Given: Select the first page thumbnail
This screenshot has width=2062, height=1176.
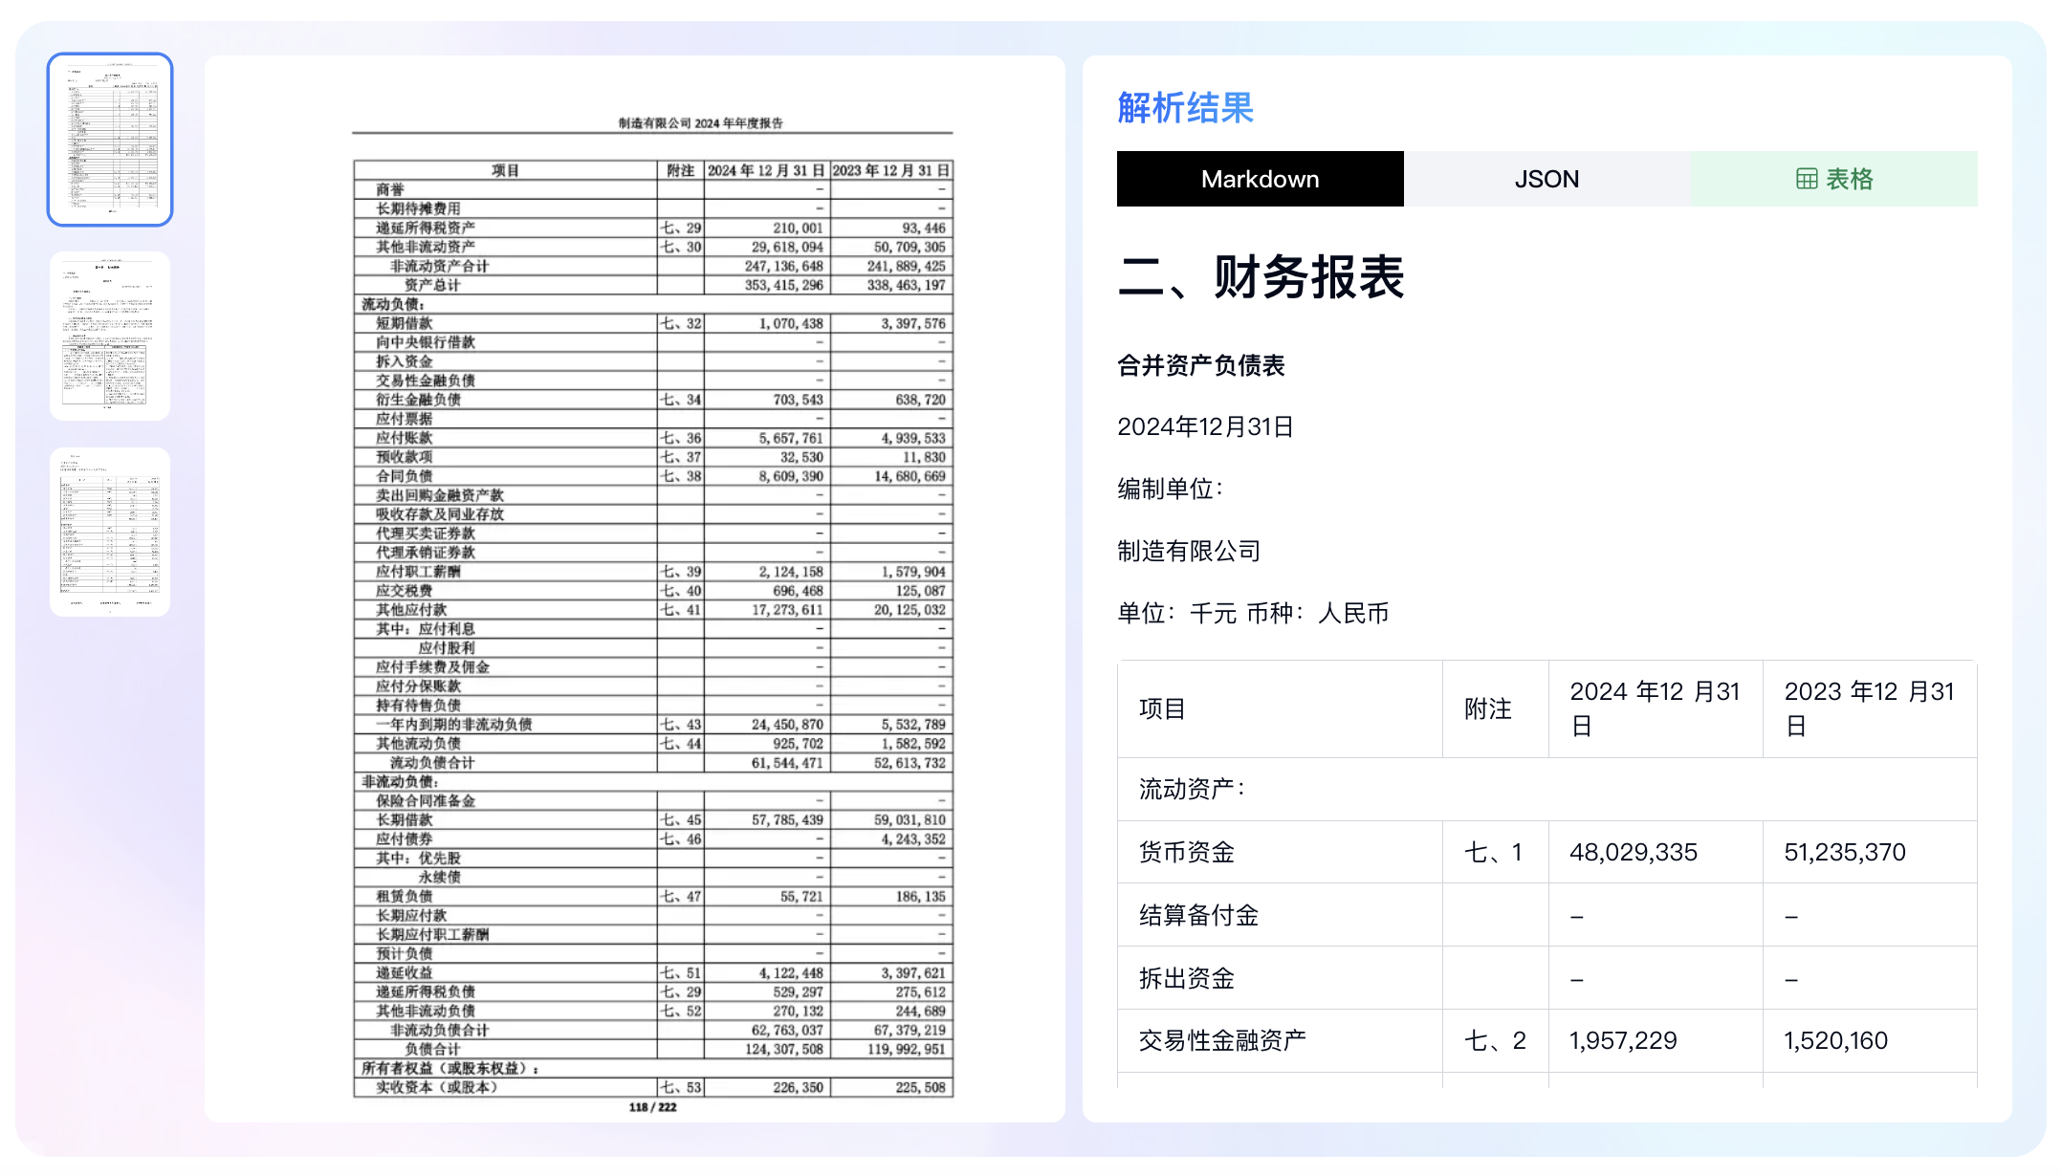Looking at the screenshot, I should (110, 140).
